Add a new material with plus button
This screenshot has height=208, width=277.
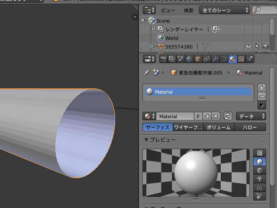pyautogui.click(x=207, y=117)
